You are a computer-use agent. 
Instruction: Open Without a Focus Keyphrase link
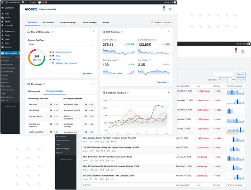coord(66,63)
